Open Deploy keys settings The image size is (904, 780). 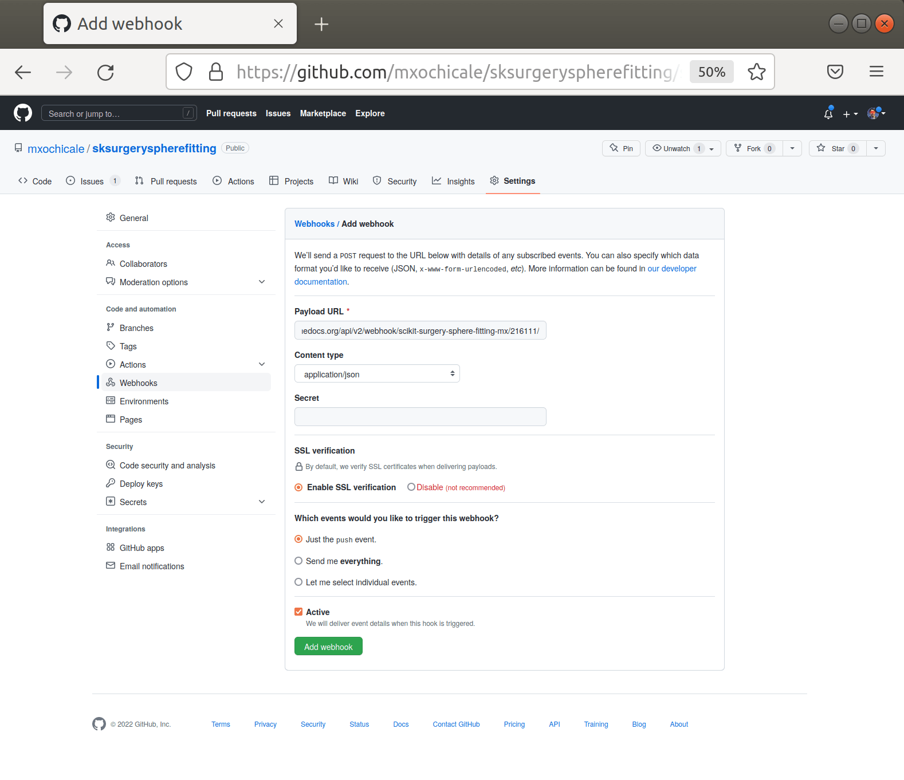(186, 483)
